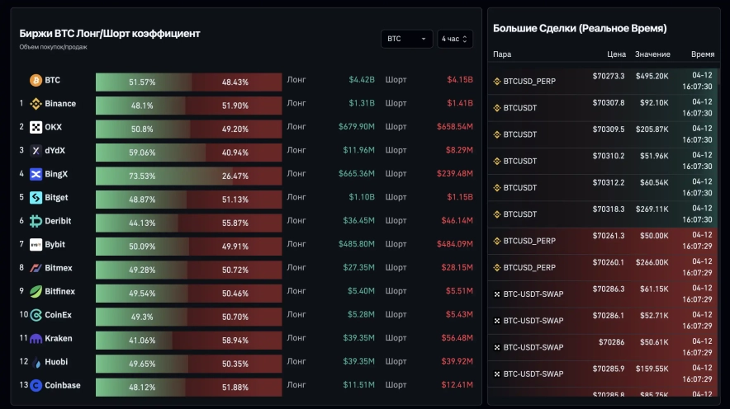Open the Bitget exchange icon
This screenshot has width=730, height=409.
(x=36, y=198)
